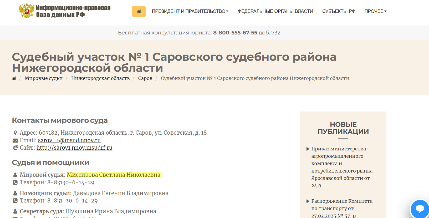Go to Нижегородская область breadcrumb
Screen dimensions: 429x218
[x=100, y=78]
